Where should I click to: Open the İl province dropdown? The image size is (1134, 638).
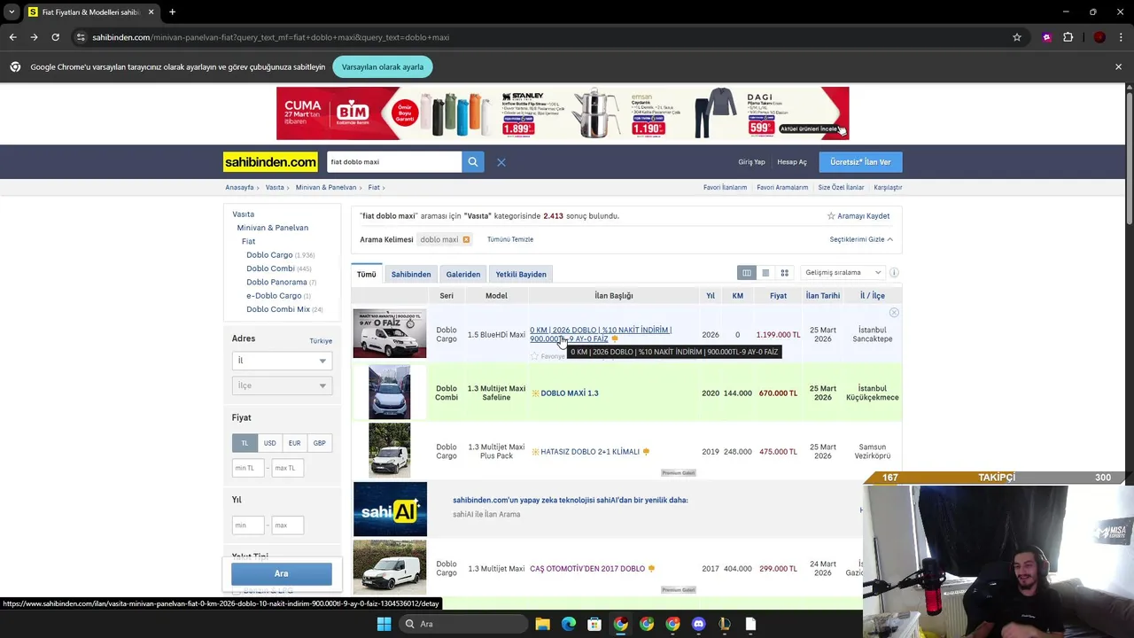click(x=282, y=361)
